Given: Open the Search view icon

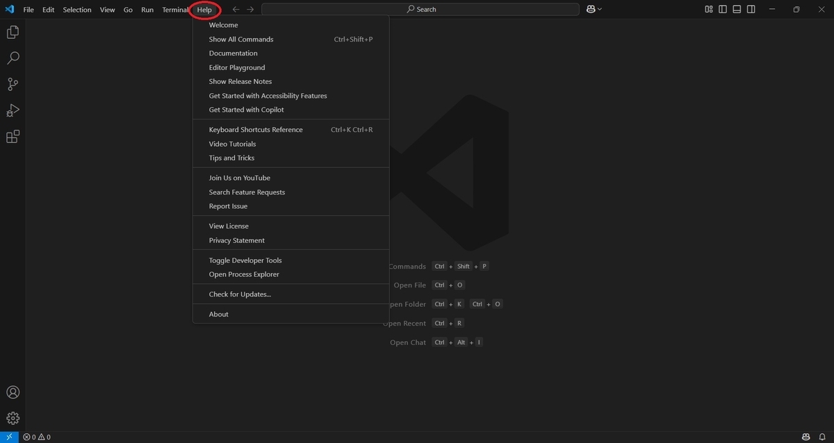Looking at the screenshot, I should click(13, 58).
